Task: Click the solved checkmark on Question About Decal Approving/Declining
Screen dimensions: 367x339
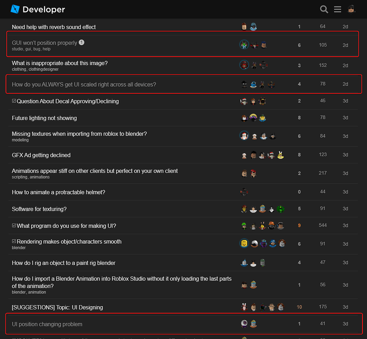Action: pos(14,101)
